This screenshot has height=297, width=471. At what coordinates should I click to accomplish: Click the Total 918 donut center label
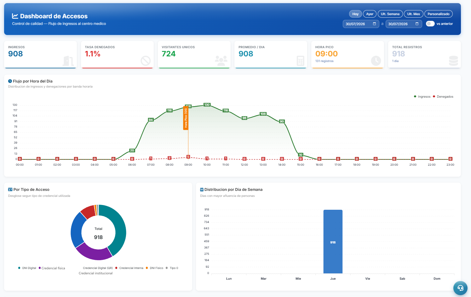pos(98,233)
